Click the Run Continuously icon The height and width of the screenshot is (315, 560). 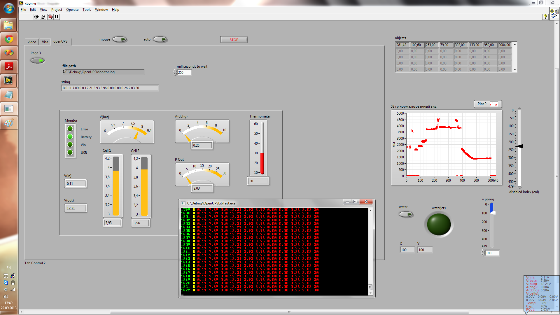click(x=43, y=17)
